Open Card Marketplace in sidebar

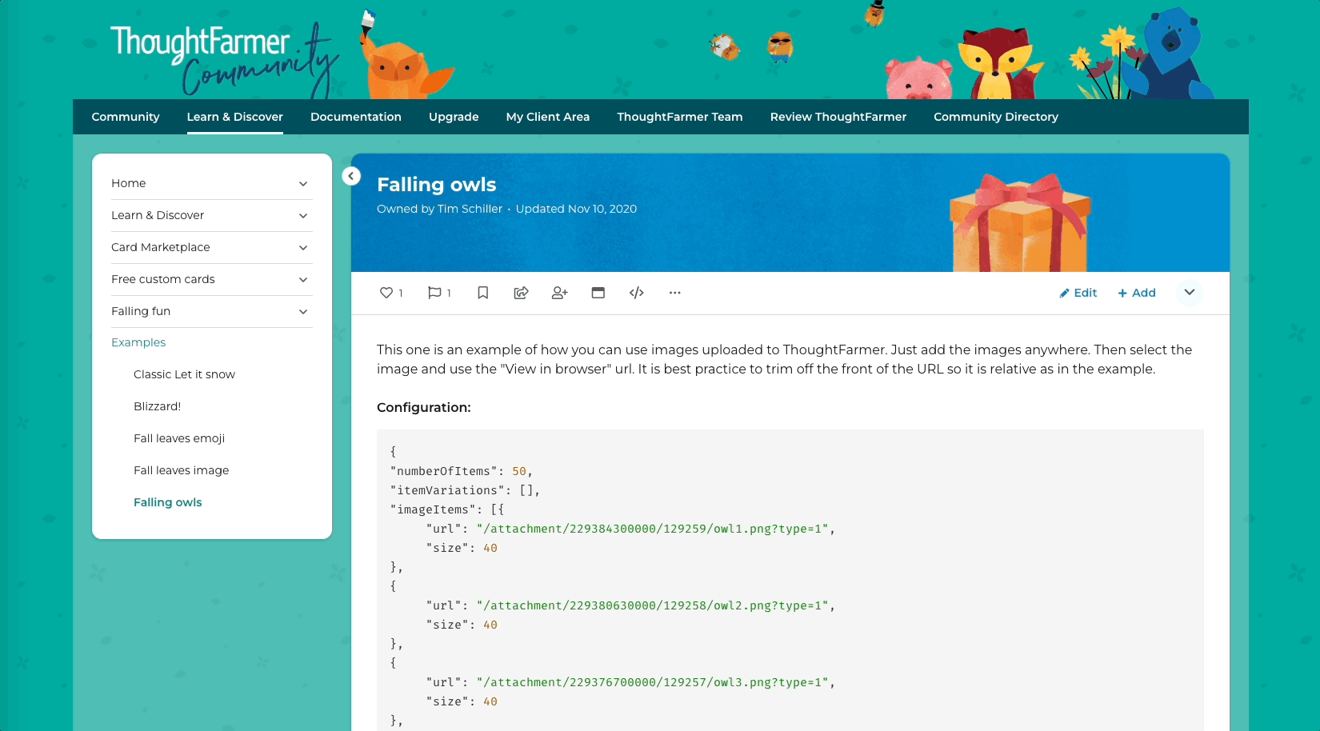(161, 247)
